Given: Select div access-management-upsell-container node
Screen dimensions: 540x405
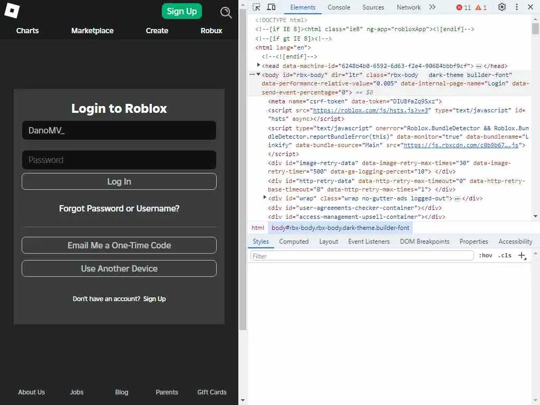Looking at the screenshot, I should coord(356,217).
